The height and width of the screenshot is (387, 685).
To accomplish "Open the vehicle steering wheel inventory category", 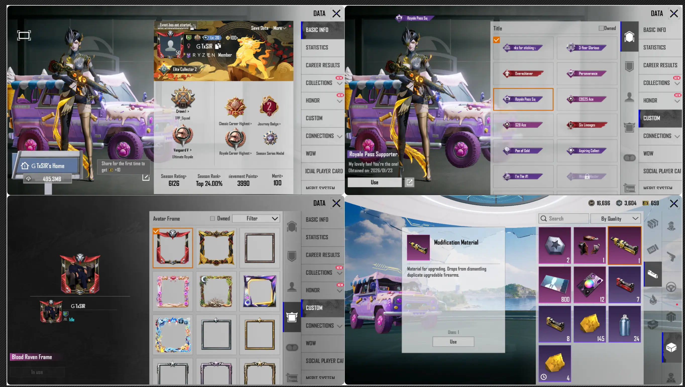I will pos(671,287).
